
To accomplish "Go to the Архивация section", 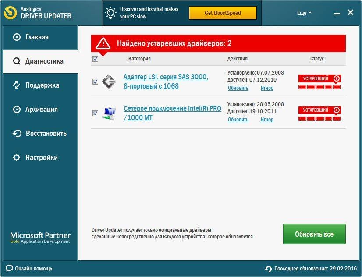I will coord(40,110).
